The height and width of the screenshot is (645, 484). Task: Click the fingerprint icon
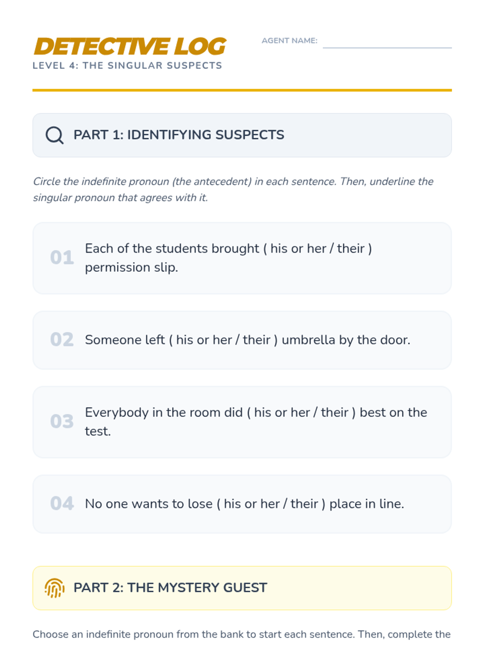pyautogui.click(x=54, y=588)
